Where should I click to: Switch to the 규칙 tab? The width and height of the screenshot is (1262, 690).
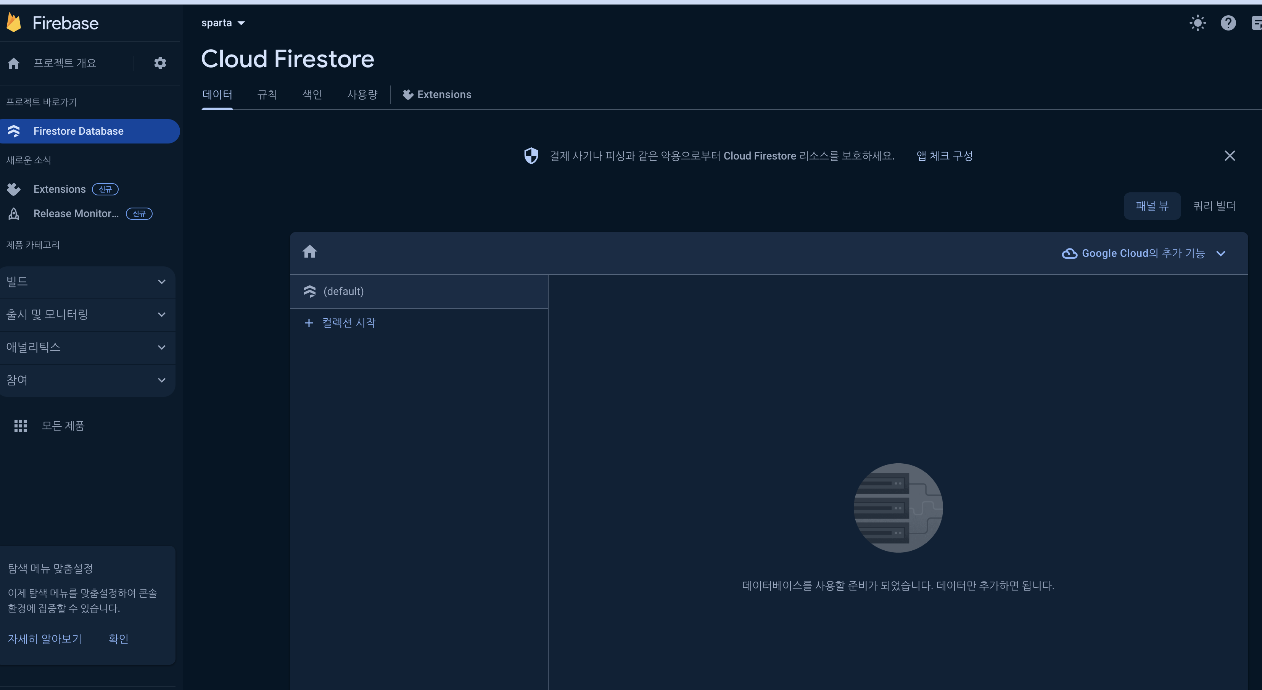(x=267, y=95)
